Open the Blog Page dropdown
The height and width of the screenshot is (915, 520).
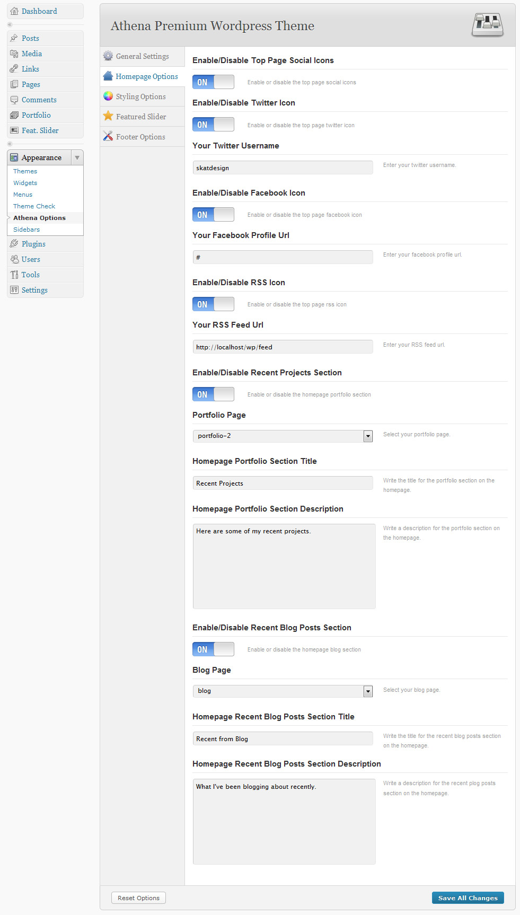pyautogui.click(x=368, y=691)
